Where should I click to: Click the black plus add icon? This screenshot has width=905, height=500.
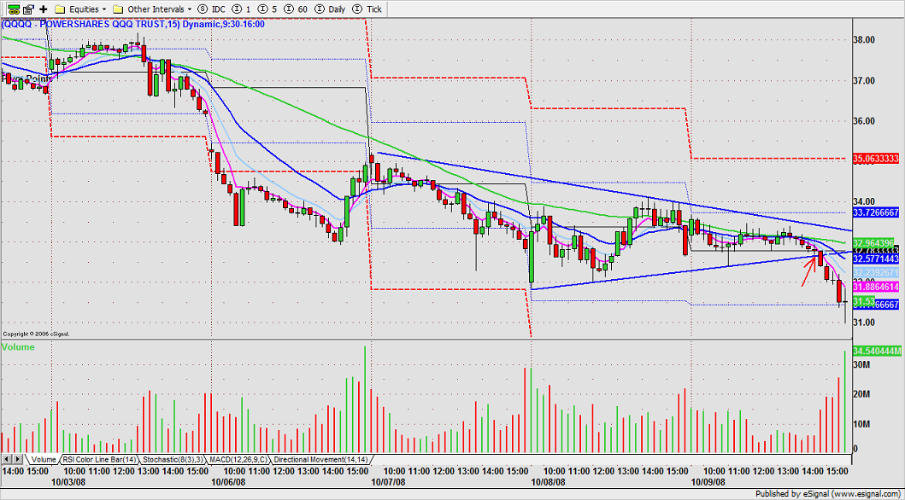44,9
